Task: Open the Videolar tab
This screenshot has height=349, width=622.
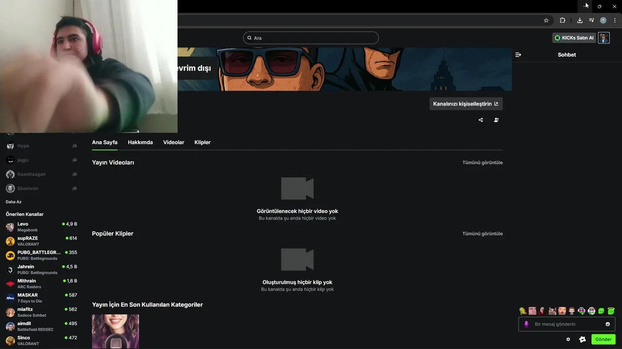Action: [x=173, y=143]
